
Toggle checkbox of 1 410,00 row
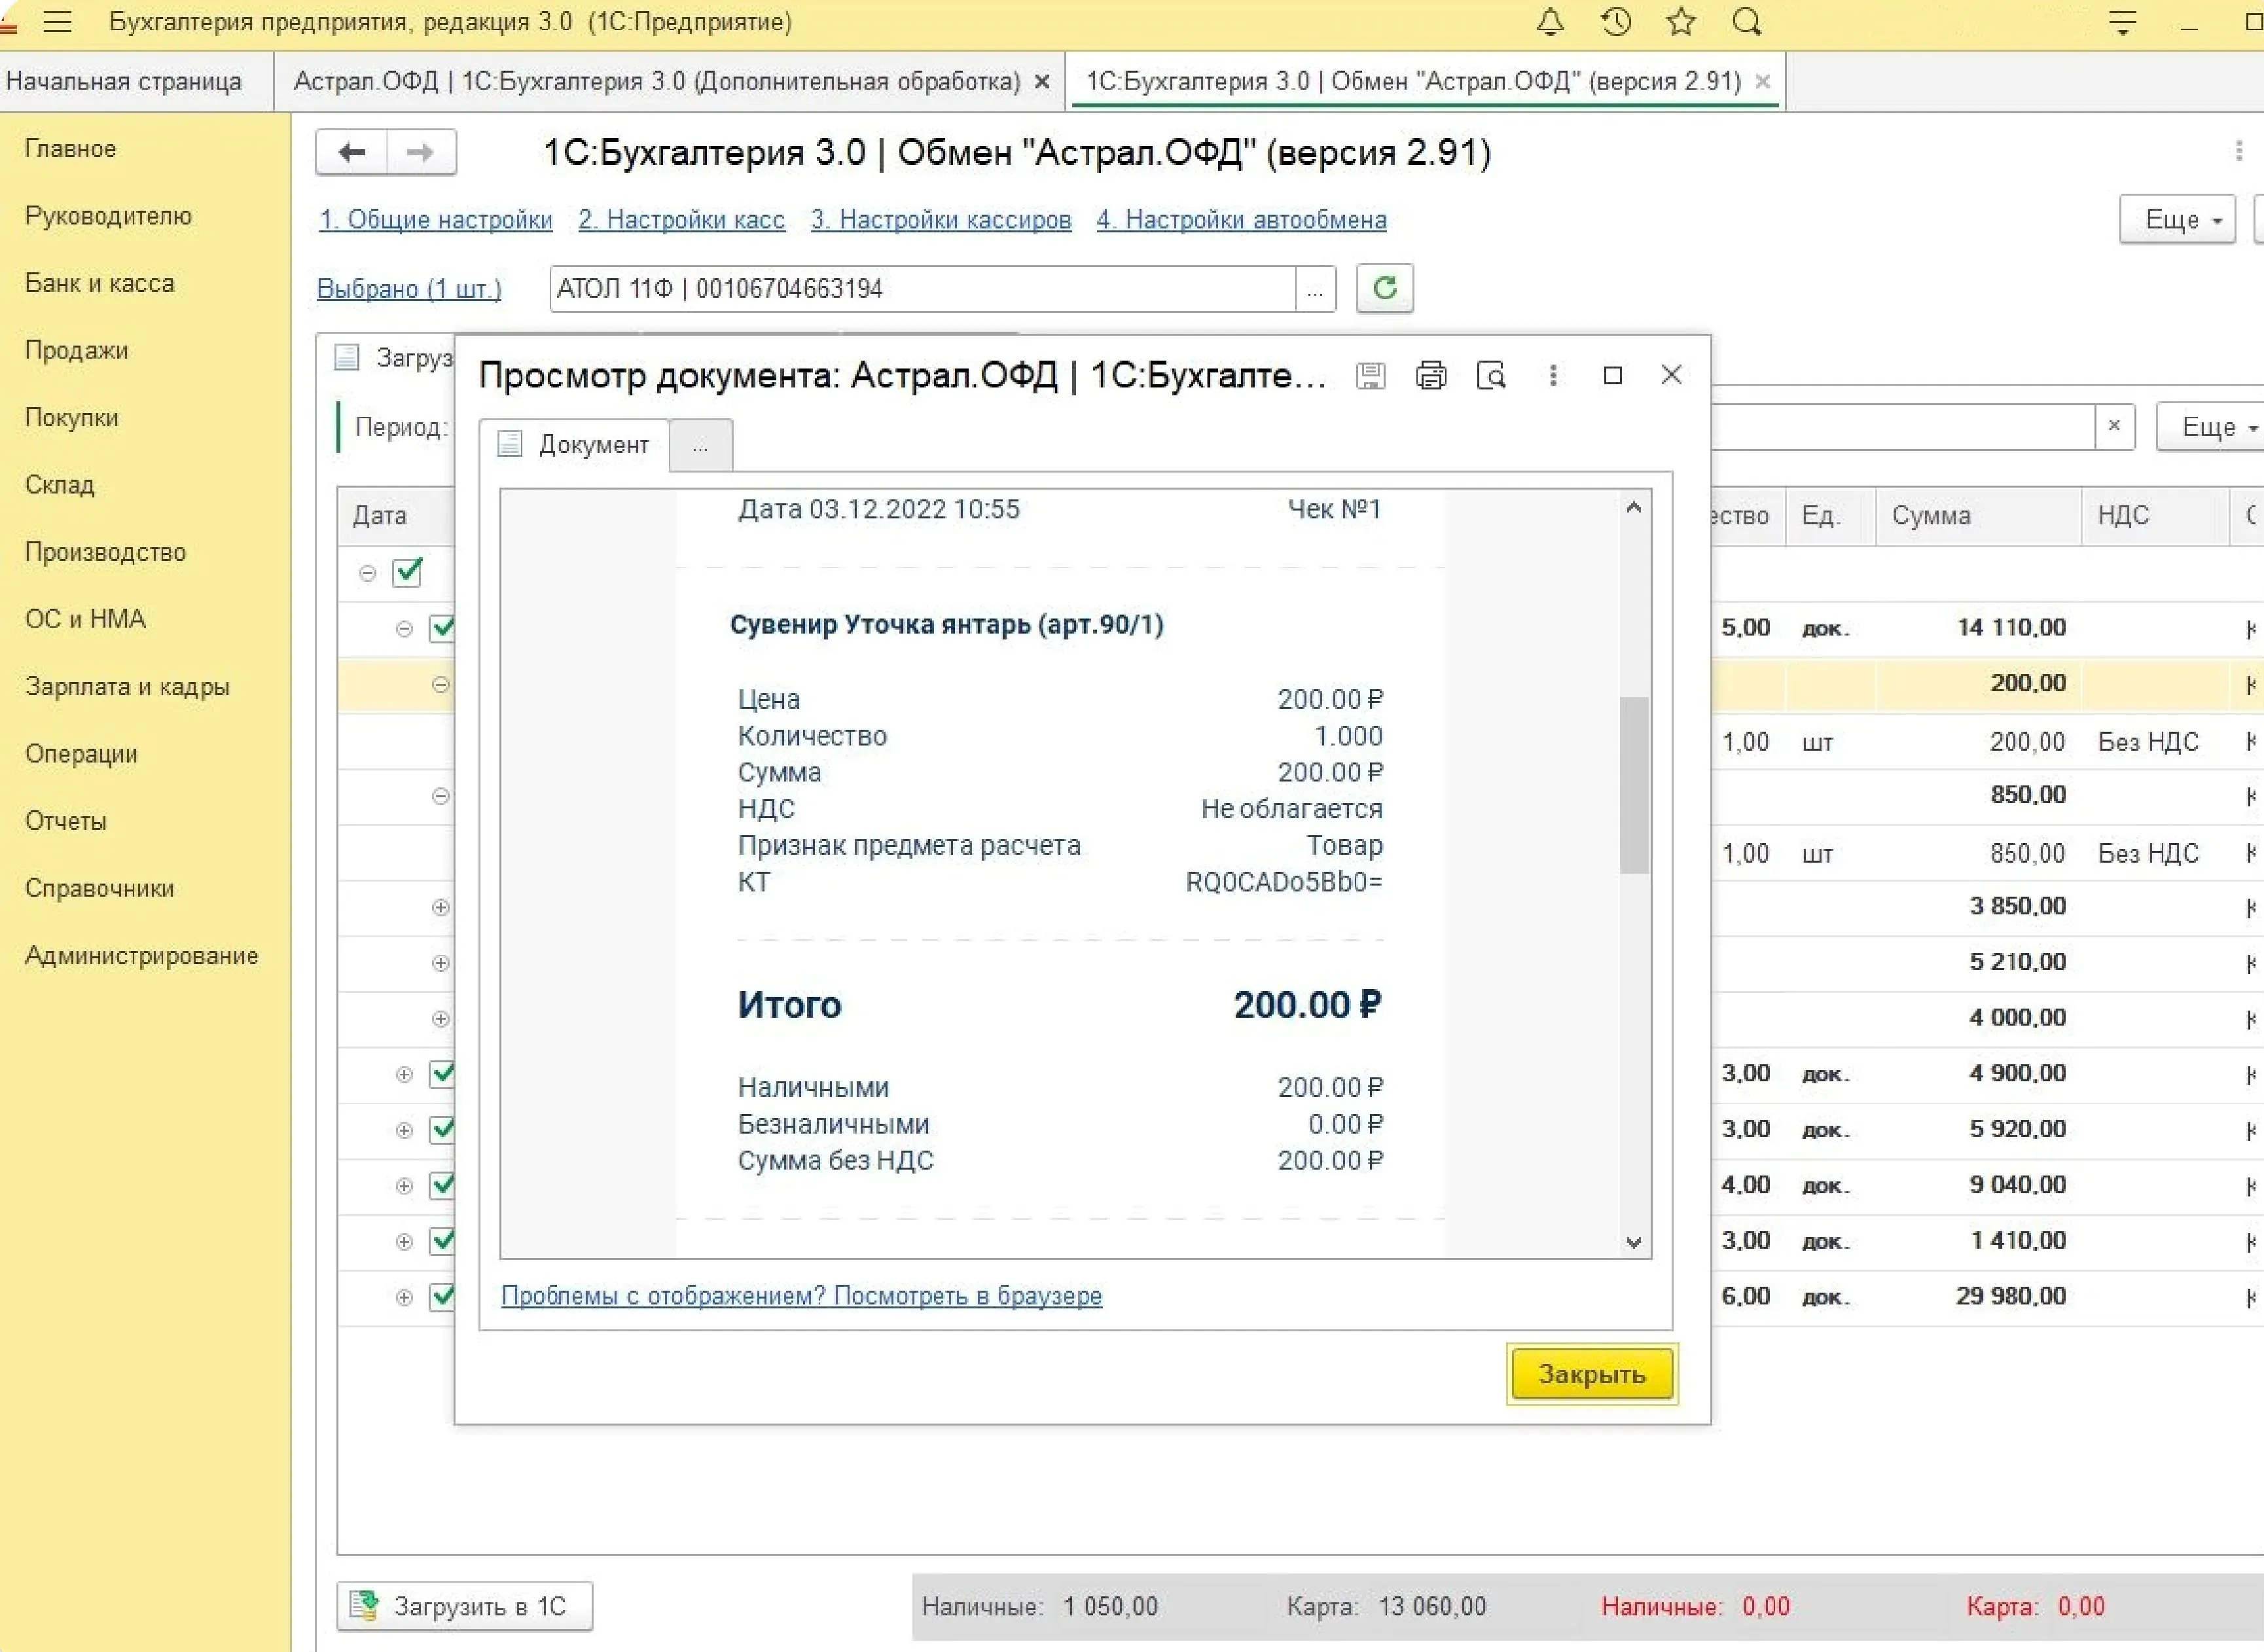pos(442,1241)
